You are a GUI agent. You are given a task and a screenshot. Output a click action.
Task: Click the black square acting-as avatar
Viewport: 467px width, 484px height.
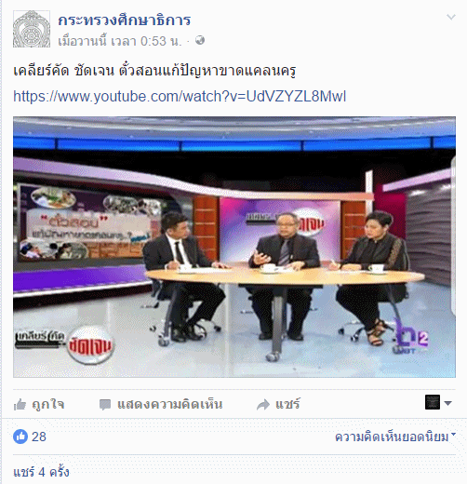coord(433,402)
